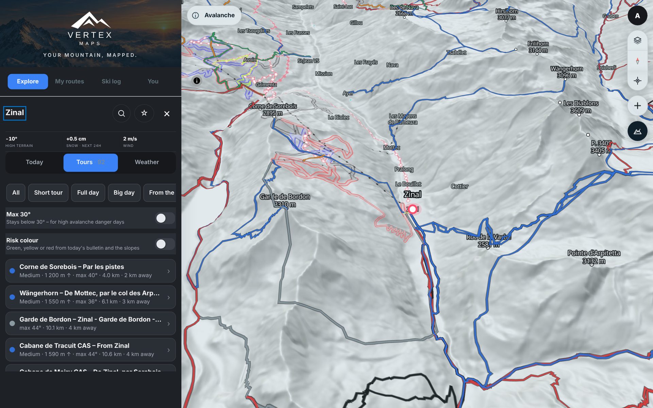Image resolution: width=653 pixels, height=408 pixels.
Task: Open the Garde de Bordon – Zinal tour
Action: tap(90, 323)
